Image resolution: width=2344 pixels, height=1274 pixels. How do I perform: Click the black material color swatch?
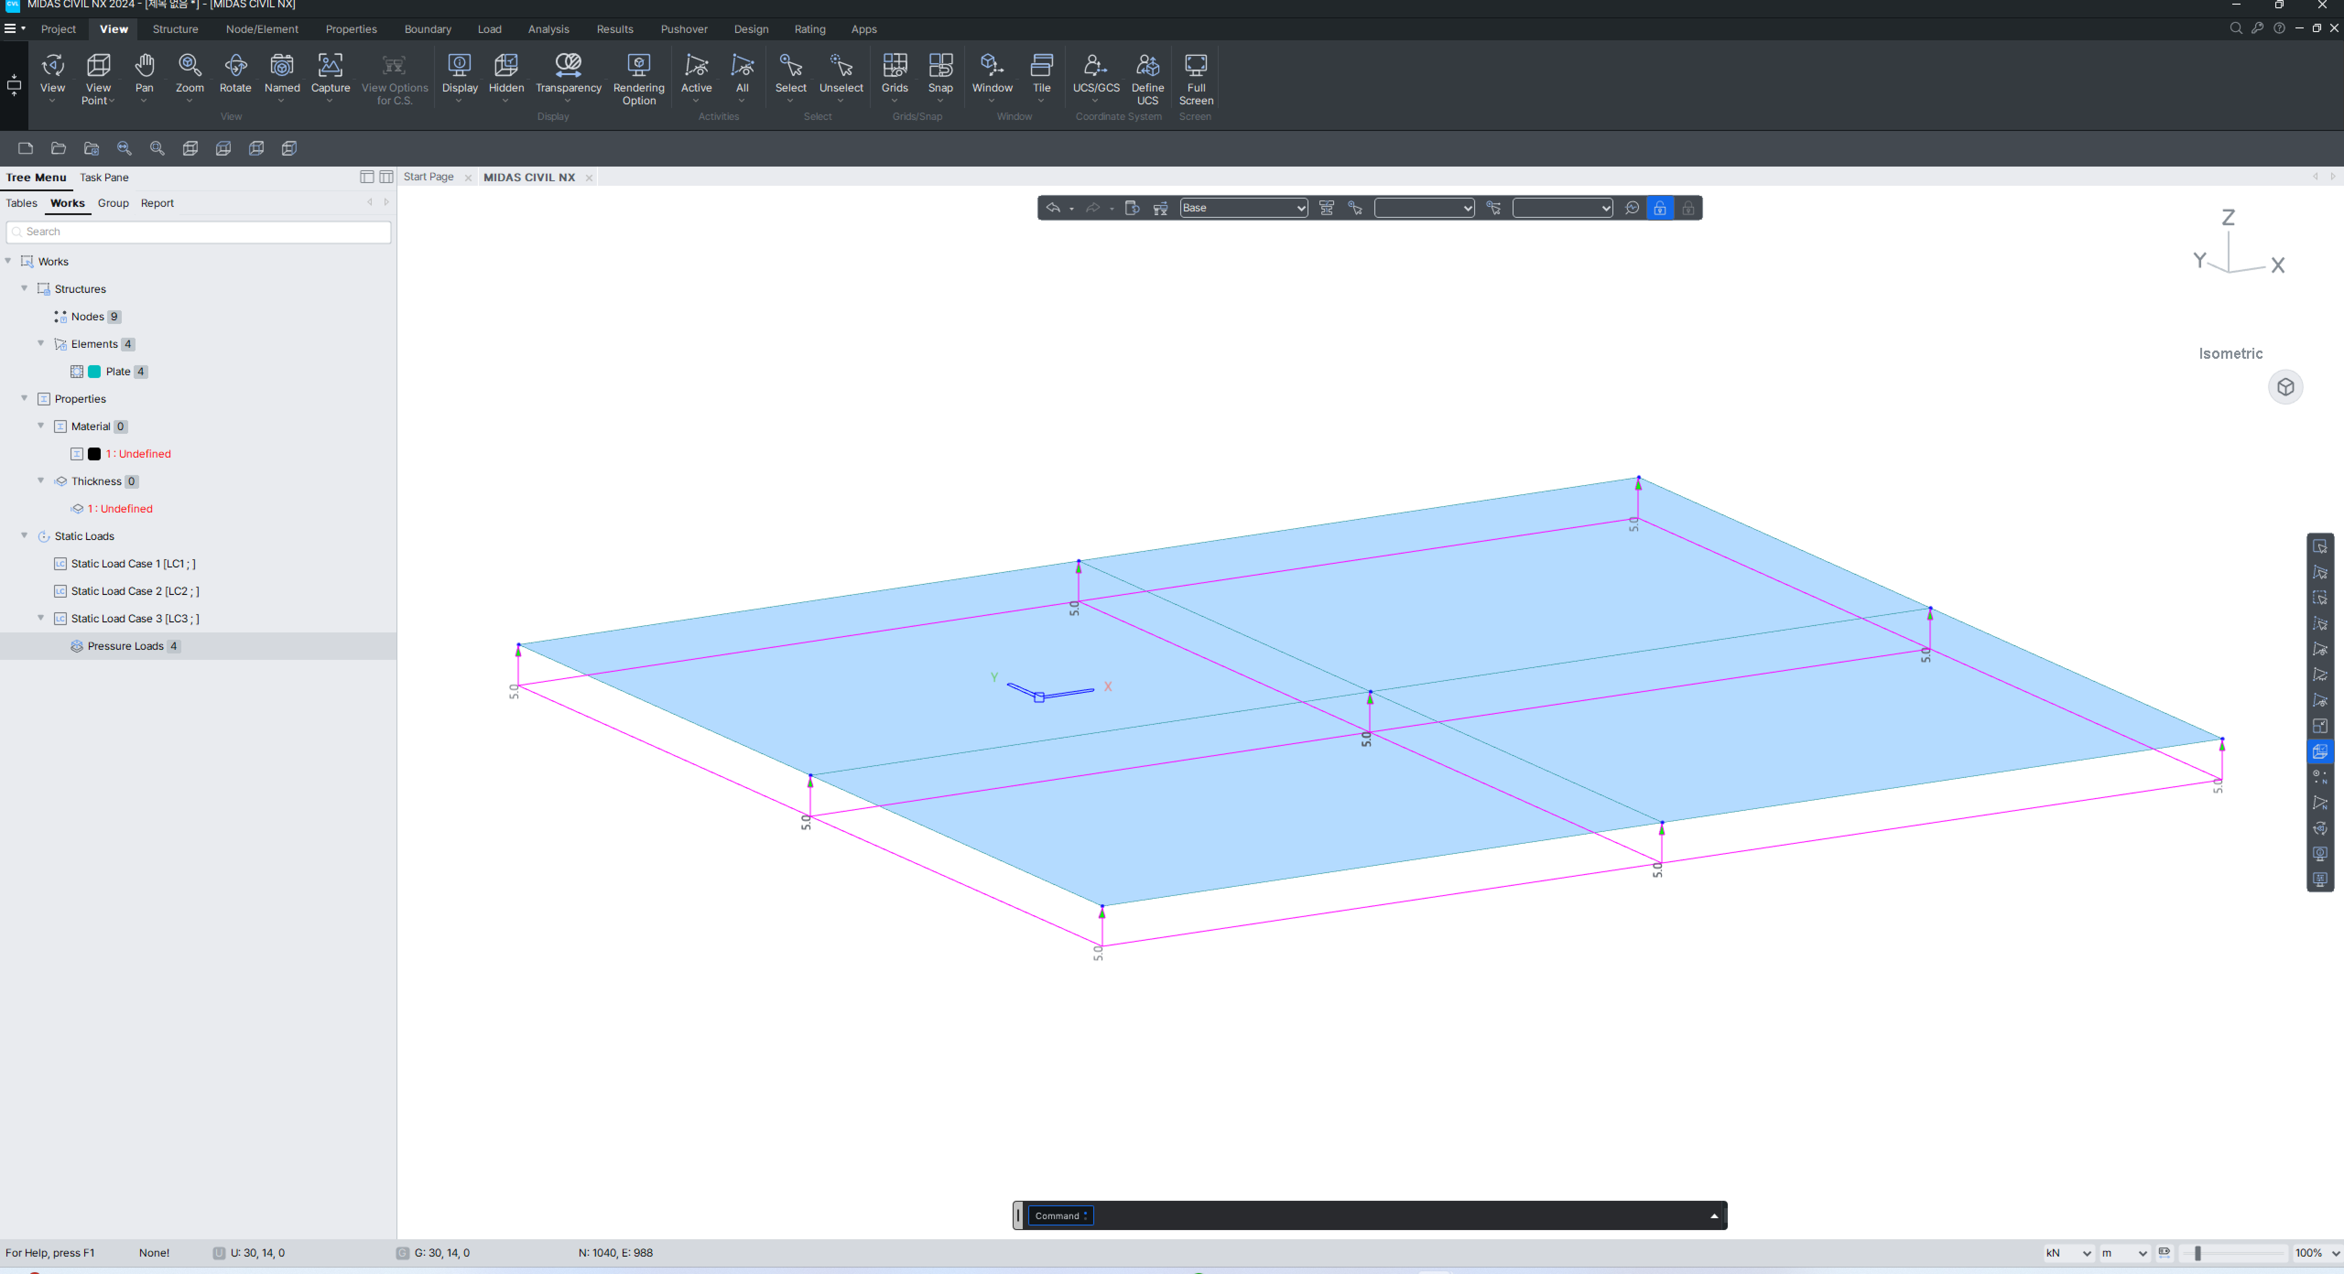click(x=95, y=454)
